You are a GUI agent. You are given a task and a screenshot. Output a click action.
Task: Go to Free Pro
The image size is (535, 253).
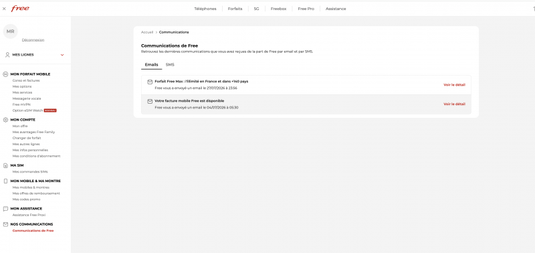[306, 9]
